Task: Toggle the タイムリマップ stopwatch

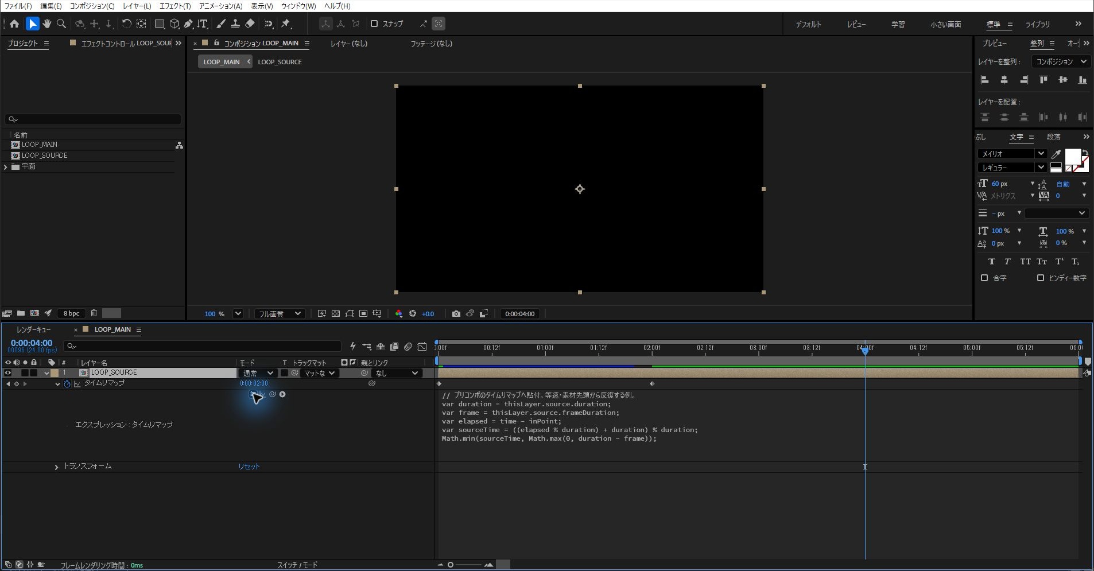Action: click(67, 383)
